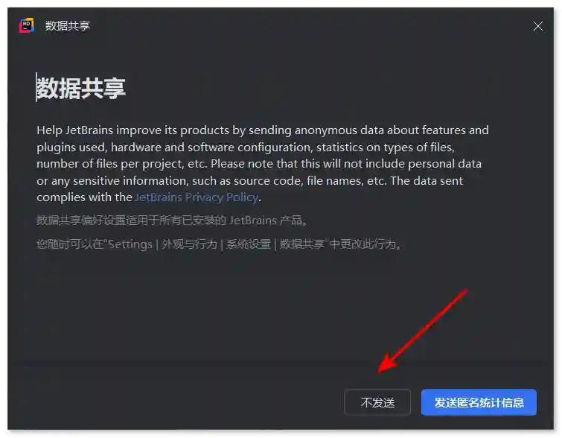
Task: Click 数据共享 in the settings path hint
Action: click(301, 244)
